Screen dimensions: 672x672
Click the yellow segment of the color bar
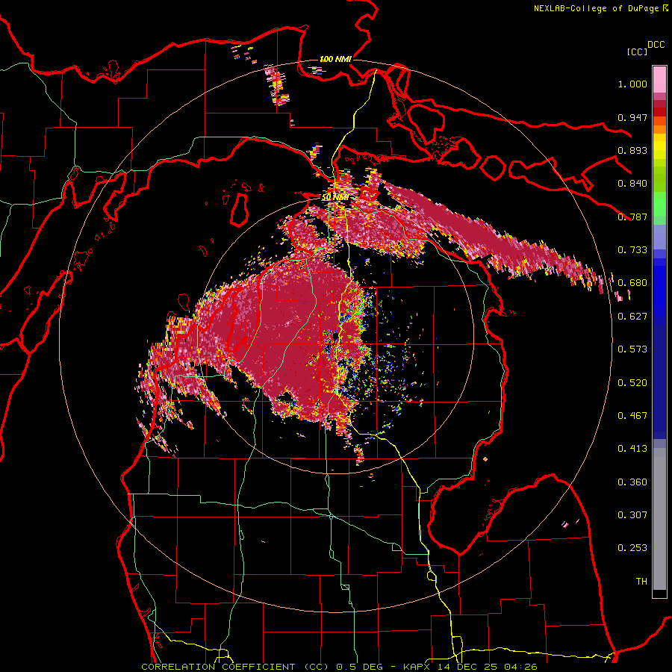pos(659,147)
